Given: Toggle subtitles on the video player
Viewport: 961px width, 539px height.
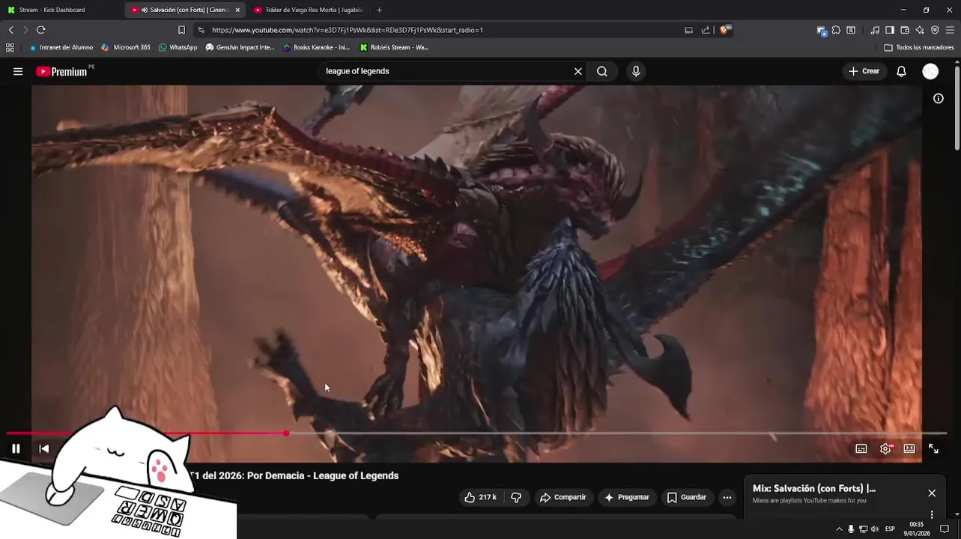Looking at the screenshot, I should pyautogui.click(x=861, y=448).
